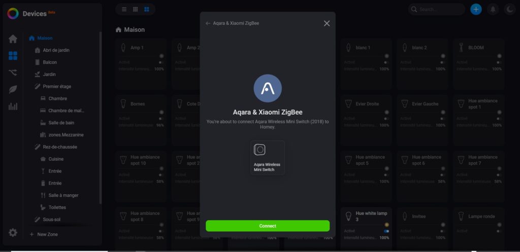Screen dimensions: 520x252
Task: Select the Rez-de-chaussée zone in tree
Action: point(60,147)
